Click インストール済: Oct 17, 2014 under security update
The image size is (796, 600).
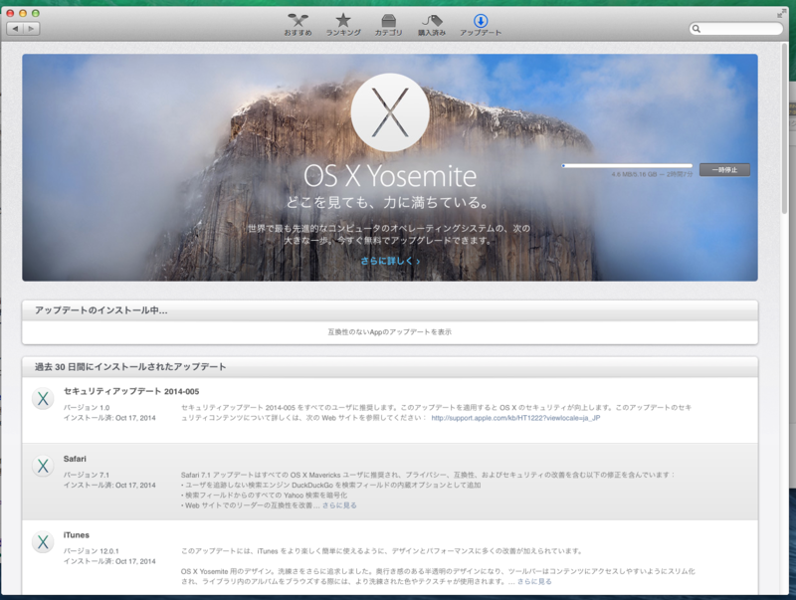tap(109, 418)
